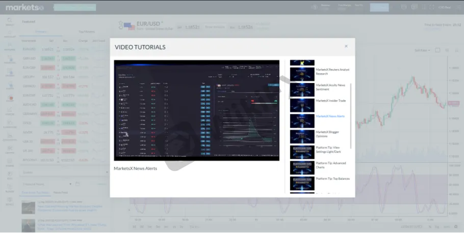Select BITCOIN row in instruments list
464x233 pixels.
point(64,160)
